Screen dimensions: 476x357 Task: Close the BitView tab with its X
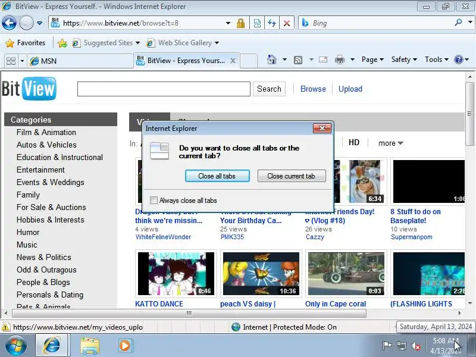click(x=233, y=61)
